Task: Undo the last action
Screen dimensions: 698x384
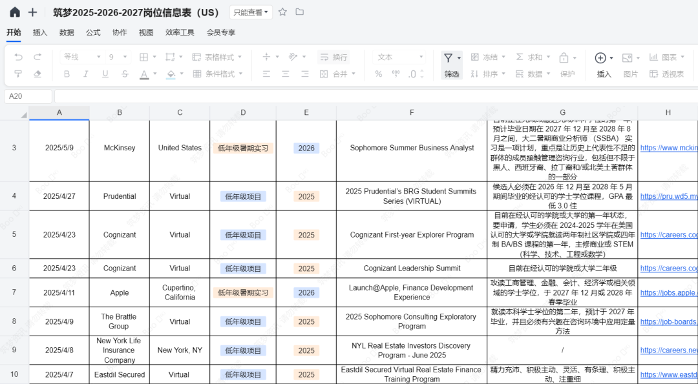Action: click(x=18, y=57)
